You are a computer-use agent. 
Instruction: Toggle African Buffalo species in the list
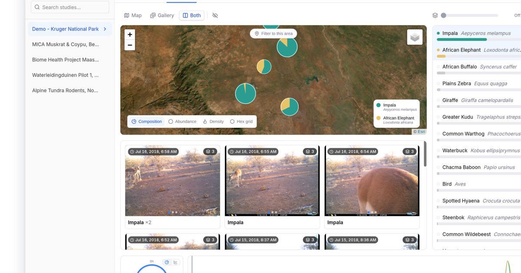478,69
